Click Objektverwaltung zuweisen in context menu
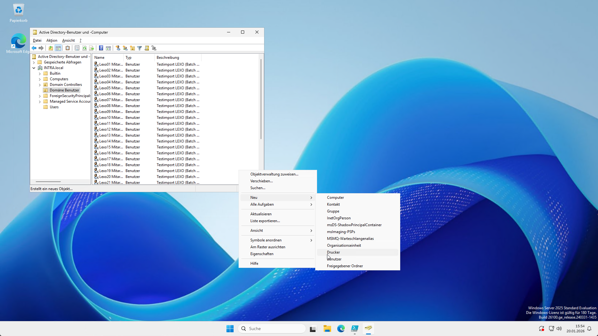The width and height of the screenshot is (598, 336). pyautogui.click(x=274, y=174)
